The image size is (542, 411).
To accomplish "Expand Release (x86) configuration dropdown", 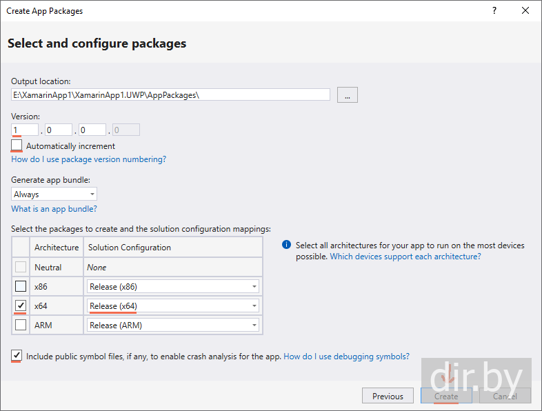I will coord(173,287).
